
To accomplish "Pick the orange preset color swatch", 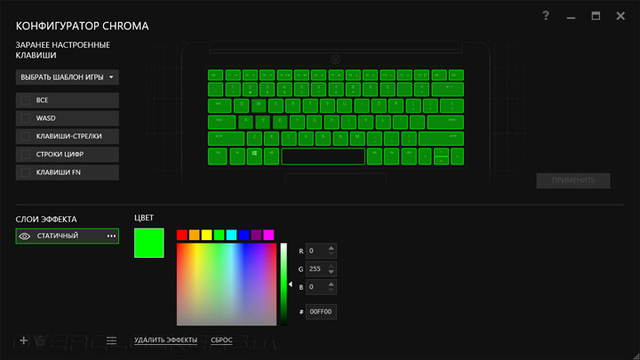I will click(195, 235).
